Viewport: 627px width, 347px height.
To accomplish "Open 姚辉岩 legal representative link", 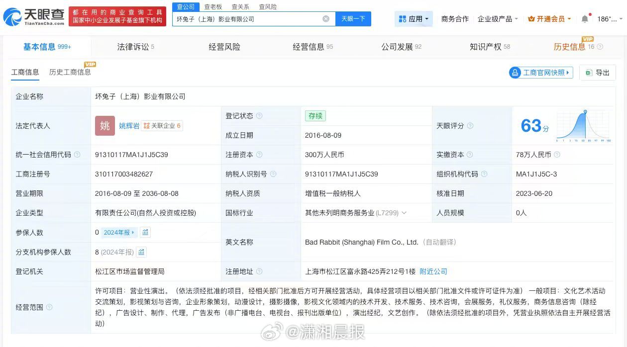I will click(x=129, y=126).
